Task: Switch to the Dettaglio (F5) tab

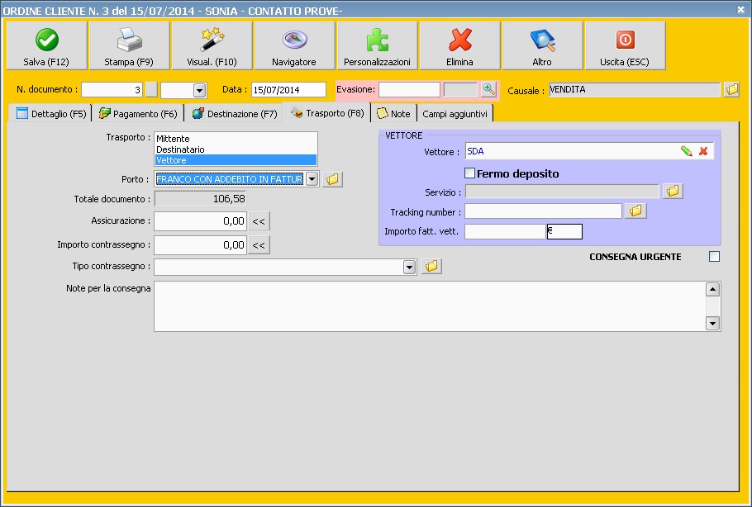Action: coord(50,114)
